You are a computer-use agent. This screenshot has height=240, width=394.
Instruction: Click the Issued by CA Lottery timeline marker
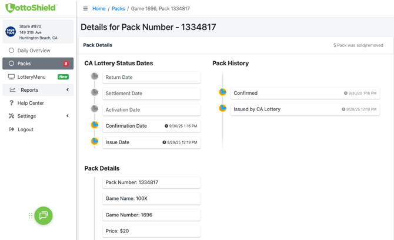(223, 109)
